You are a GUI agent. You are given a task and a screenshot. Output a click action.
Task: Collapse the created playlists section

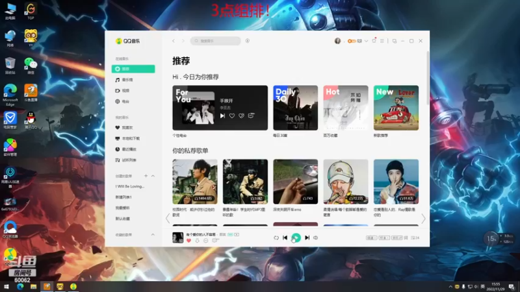[x=153, y=176]
